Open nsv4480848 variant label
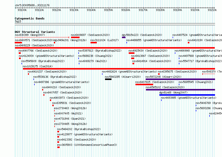 click(x=198, y=51)
